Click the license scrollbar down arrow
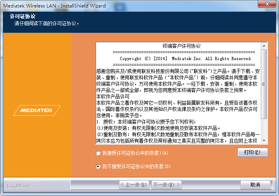Image resolution: width=279 pixels, height=196 pixels. 264,141
